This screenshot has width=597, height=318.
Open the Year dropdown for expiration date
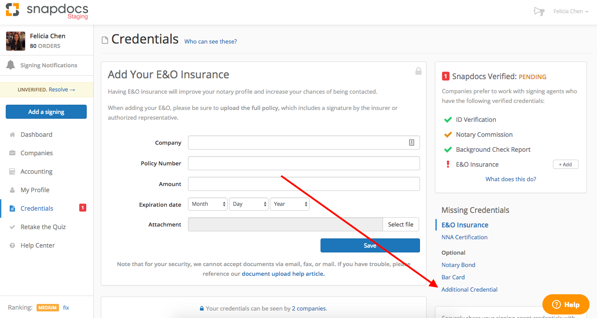(x=289, y=204)
